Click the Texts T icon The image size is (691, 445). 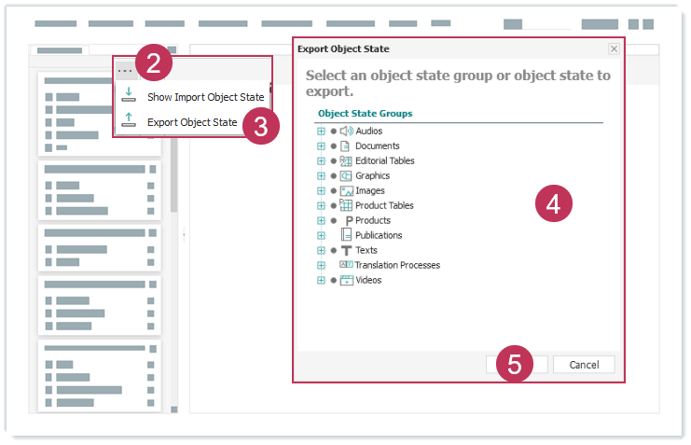click(346, 250)
